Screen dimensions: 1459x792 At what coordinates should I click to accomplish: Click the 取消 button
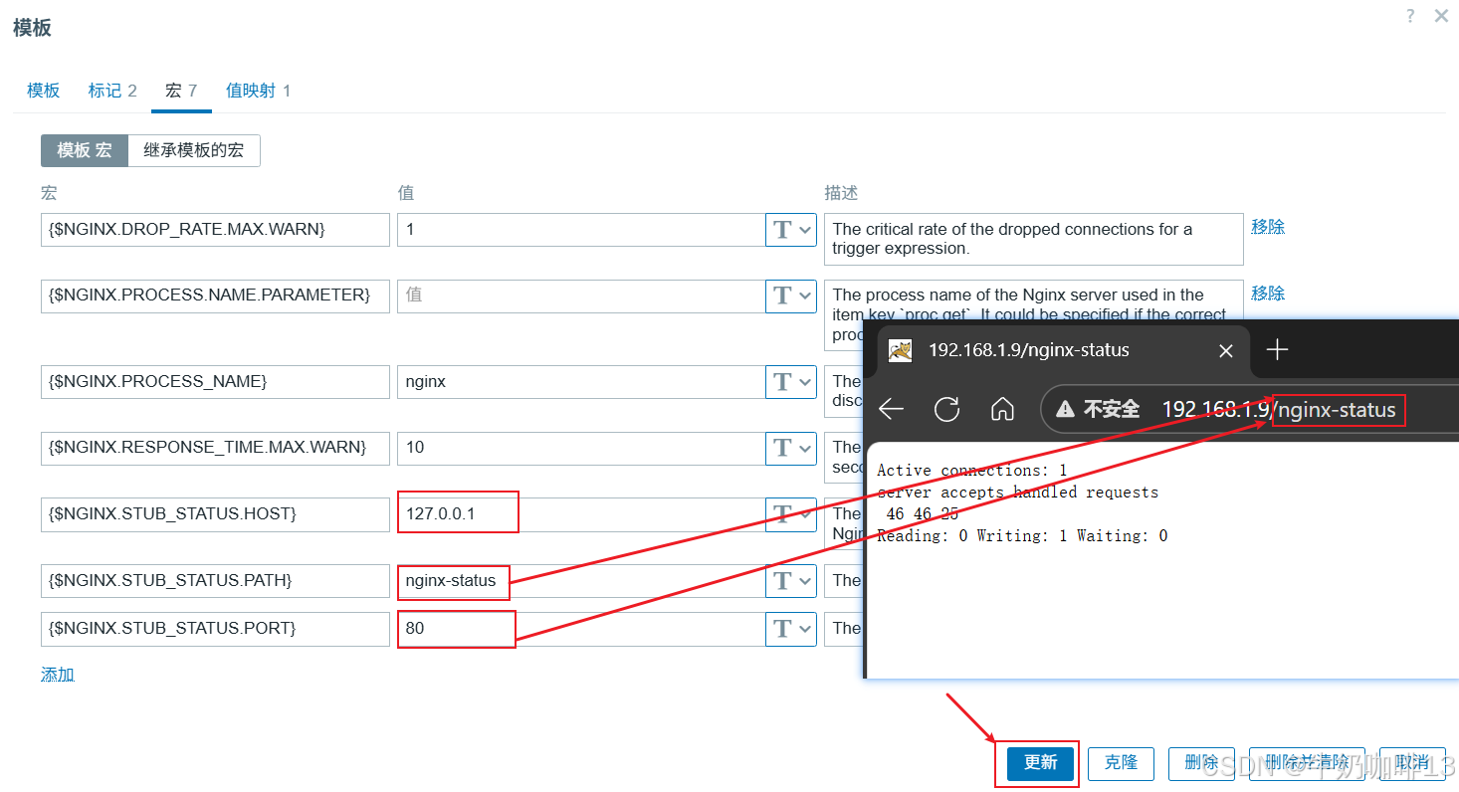pos(1412,763)
